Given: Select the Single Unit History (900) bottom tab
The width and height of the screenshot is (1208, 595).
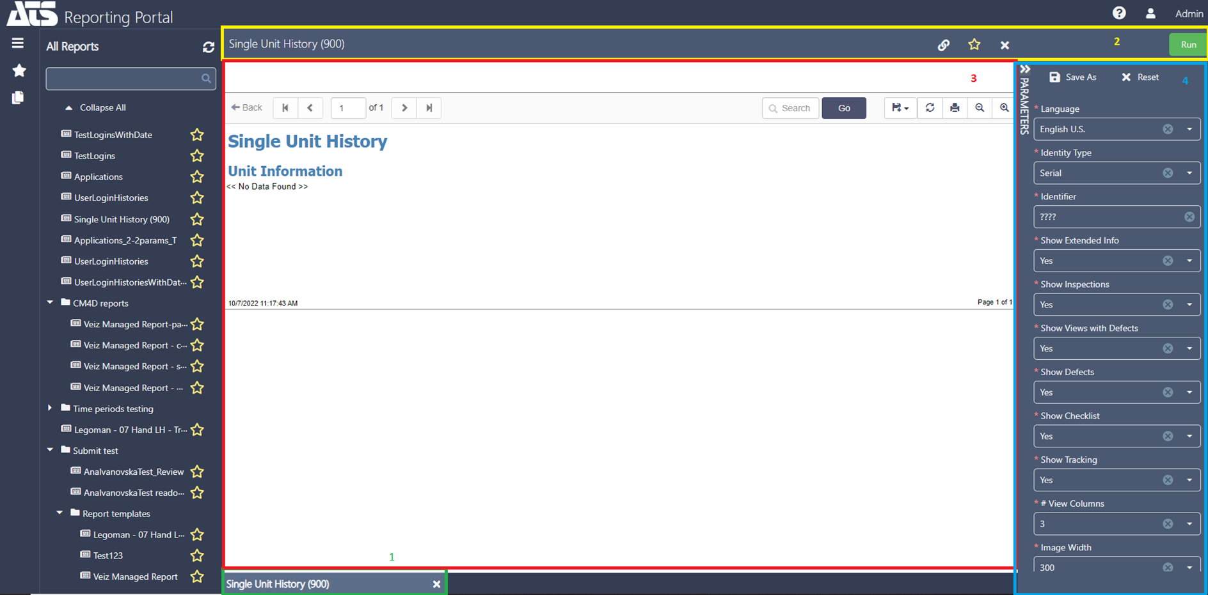Looking at the screenshot, I should pos(278,583).
